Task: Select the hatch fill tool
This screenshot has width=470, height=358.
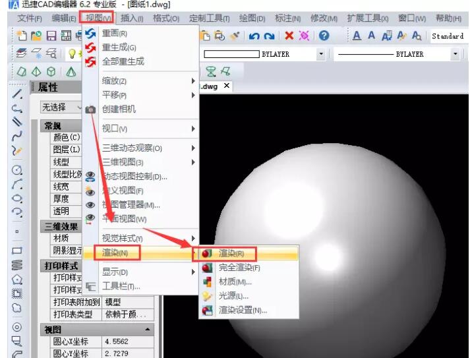Action: (x=17, y=293)
